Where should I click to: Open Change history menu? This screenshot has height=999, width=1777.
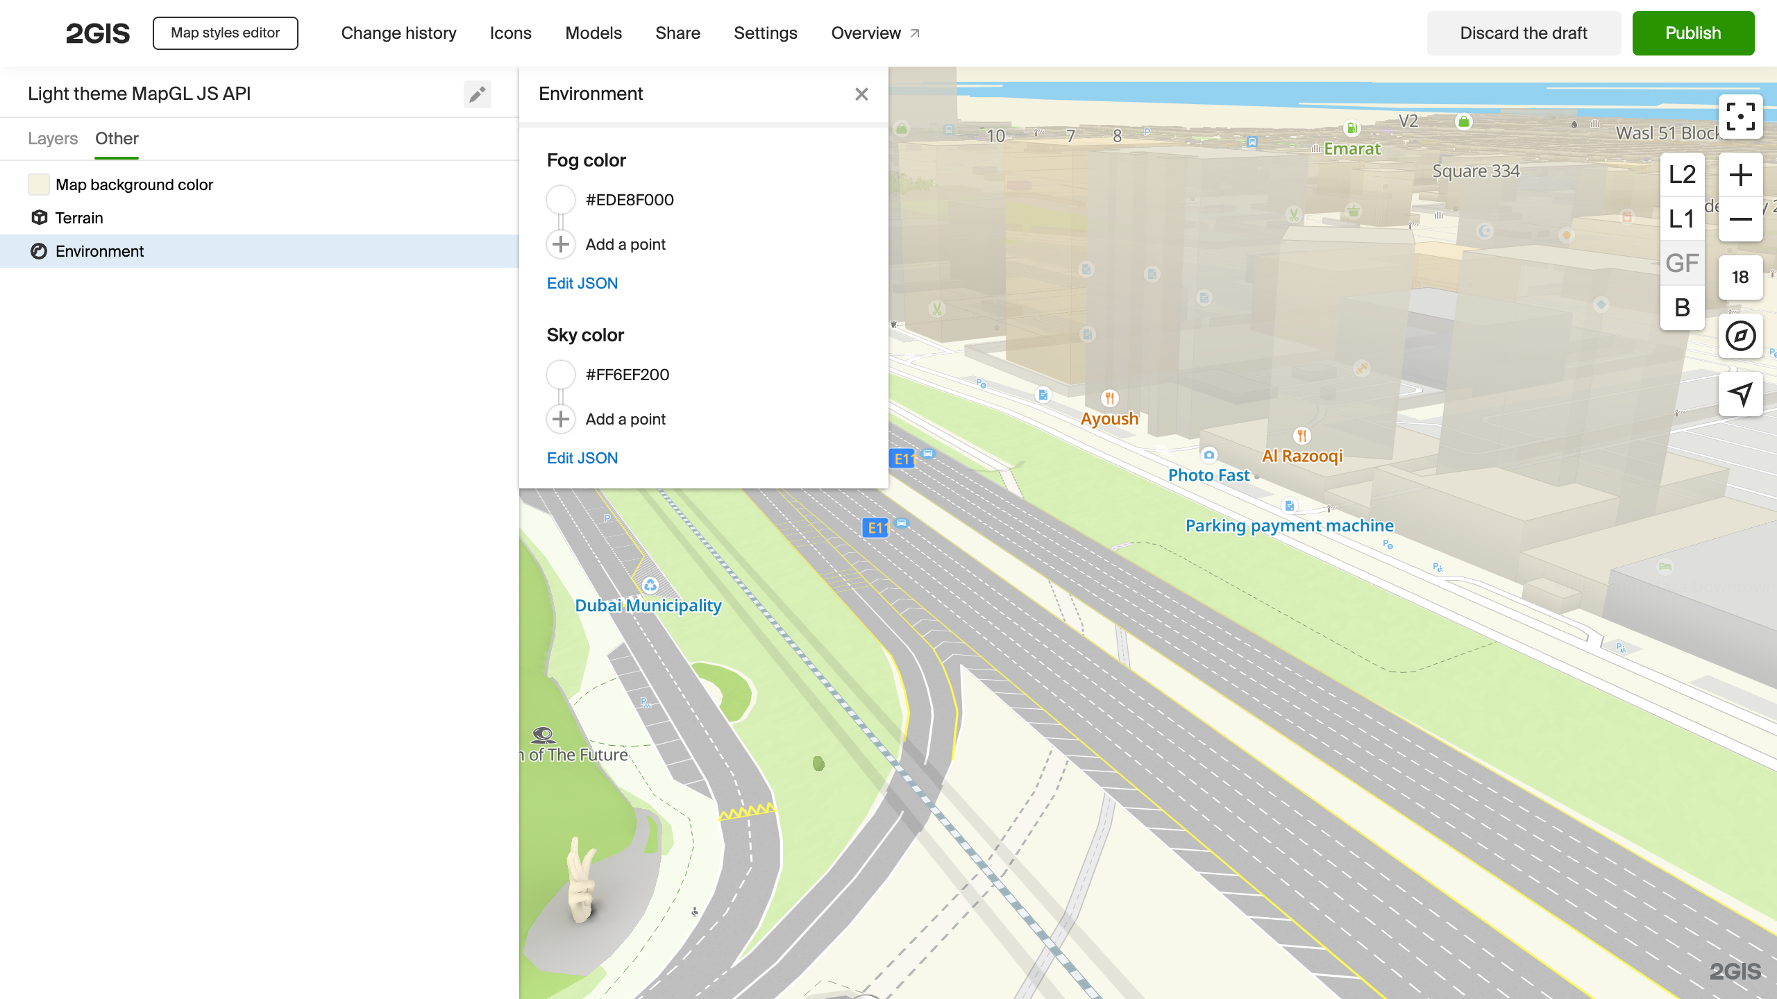tap(398, 33)
